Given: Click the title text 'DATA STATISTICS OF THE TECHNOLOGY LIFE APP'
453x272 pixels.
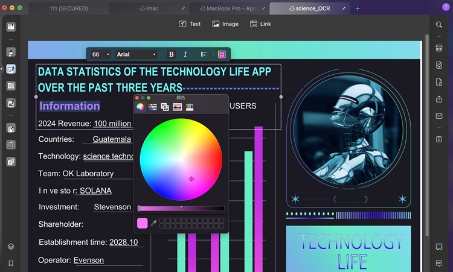Looking at the screenshot, I should click(x=154, y=72).
